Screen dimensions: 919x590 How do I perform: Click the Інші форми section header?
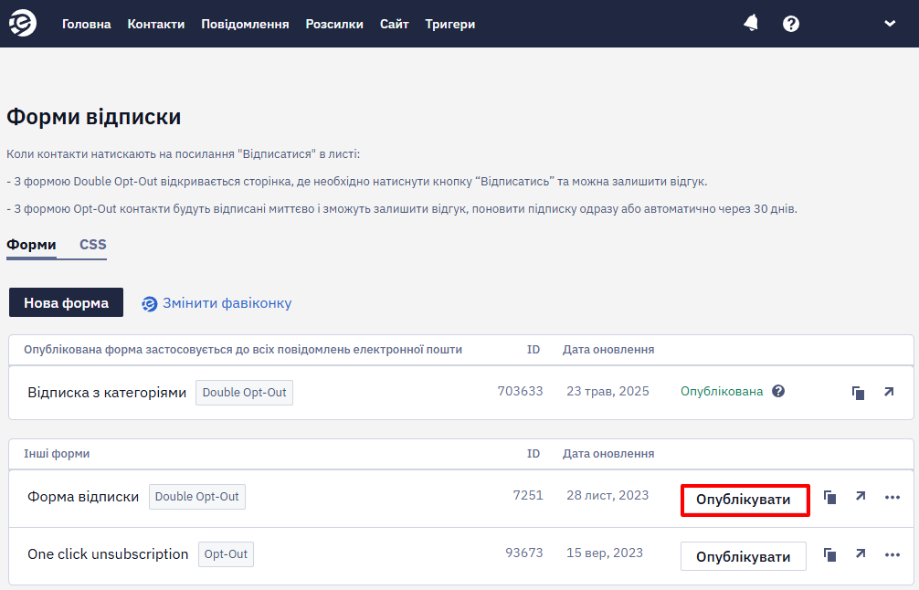pyautogui.click(x=57, y=454)
